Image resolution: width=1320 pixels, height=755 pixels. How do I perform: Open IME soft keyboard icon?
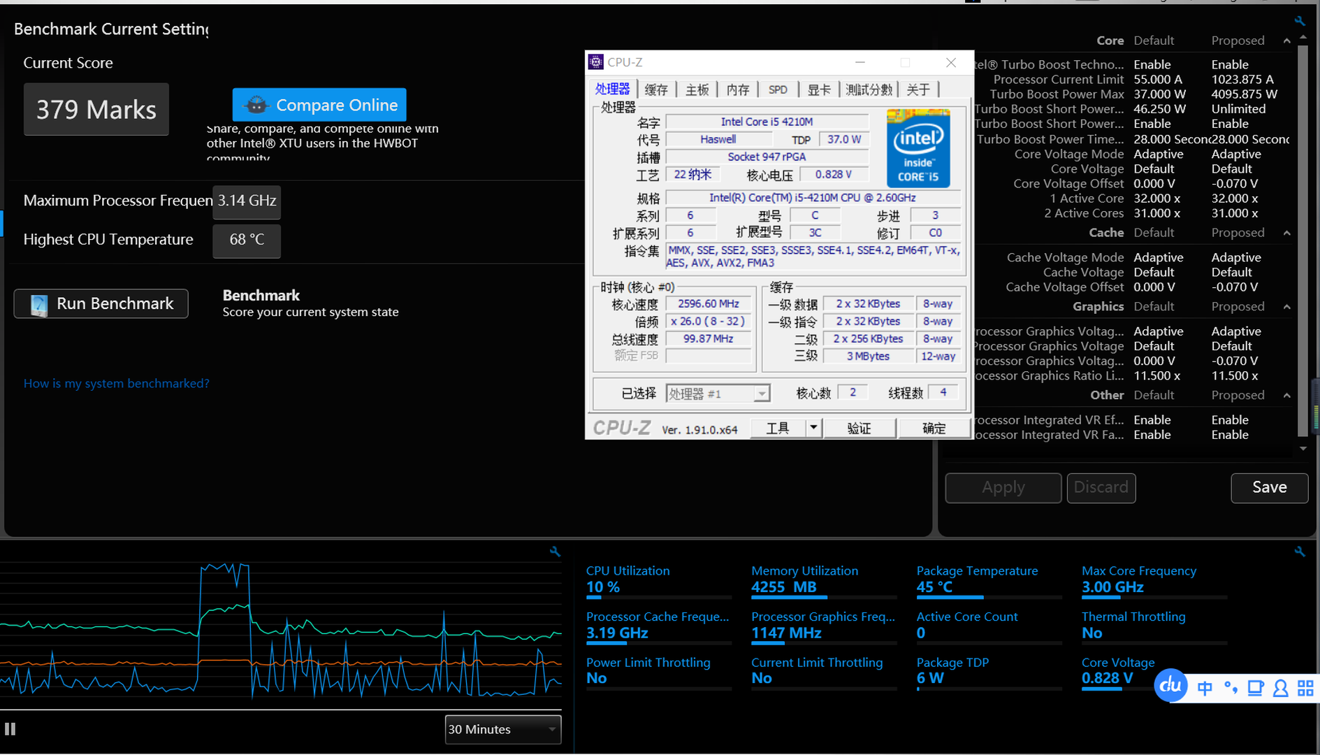coord(1256,689)
